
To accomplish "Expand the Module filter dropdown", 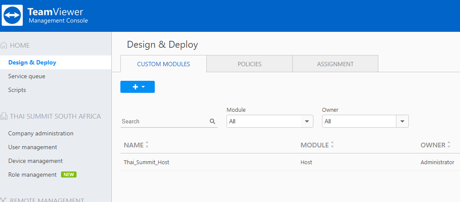I will pyautogui.click(x=307, y=121).
